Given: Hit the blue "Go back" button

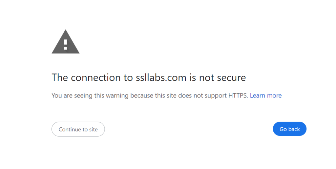Looking at the screenshot, I should coord(289,129).
